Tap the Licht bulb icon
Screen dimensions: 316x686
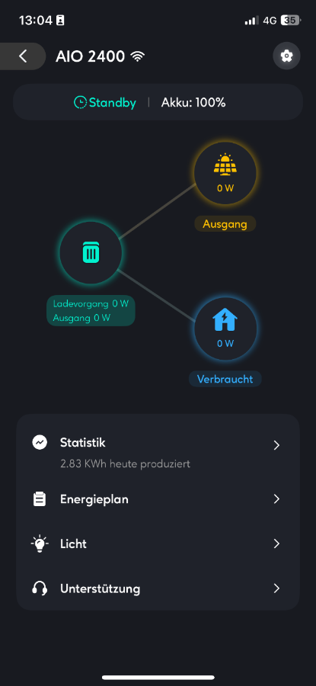(40, 543)
